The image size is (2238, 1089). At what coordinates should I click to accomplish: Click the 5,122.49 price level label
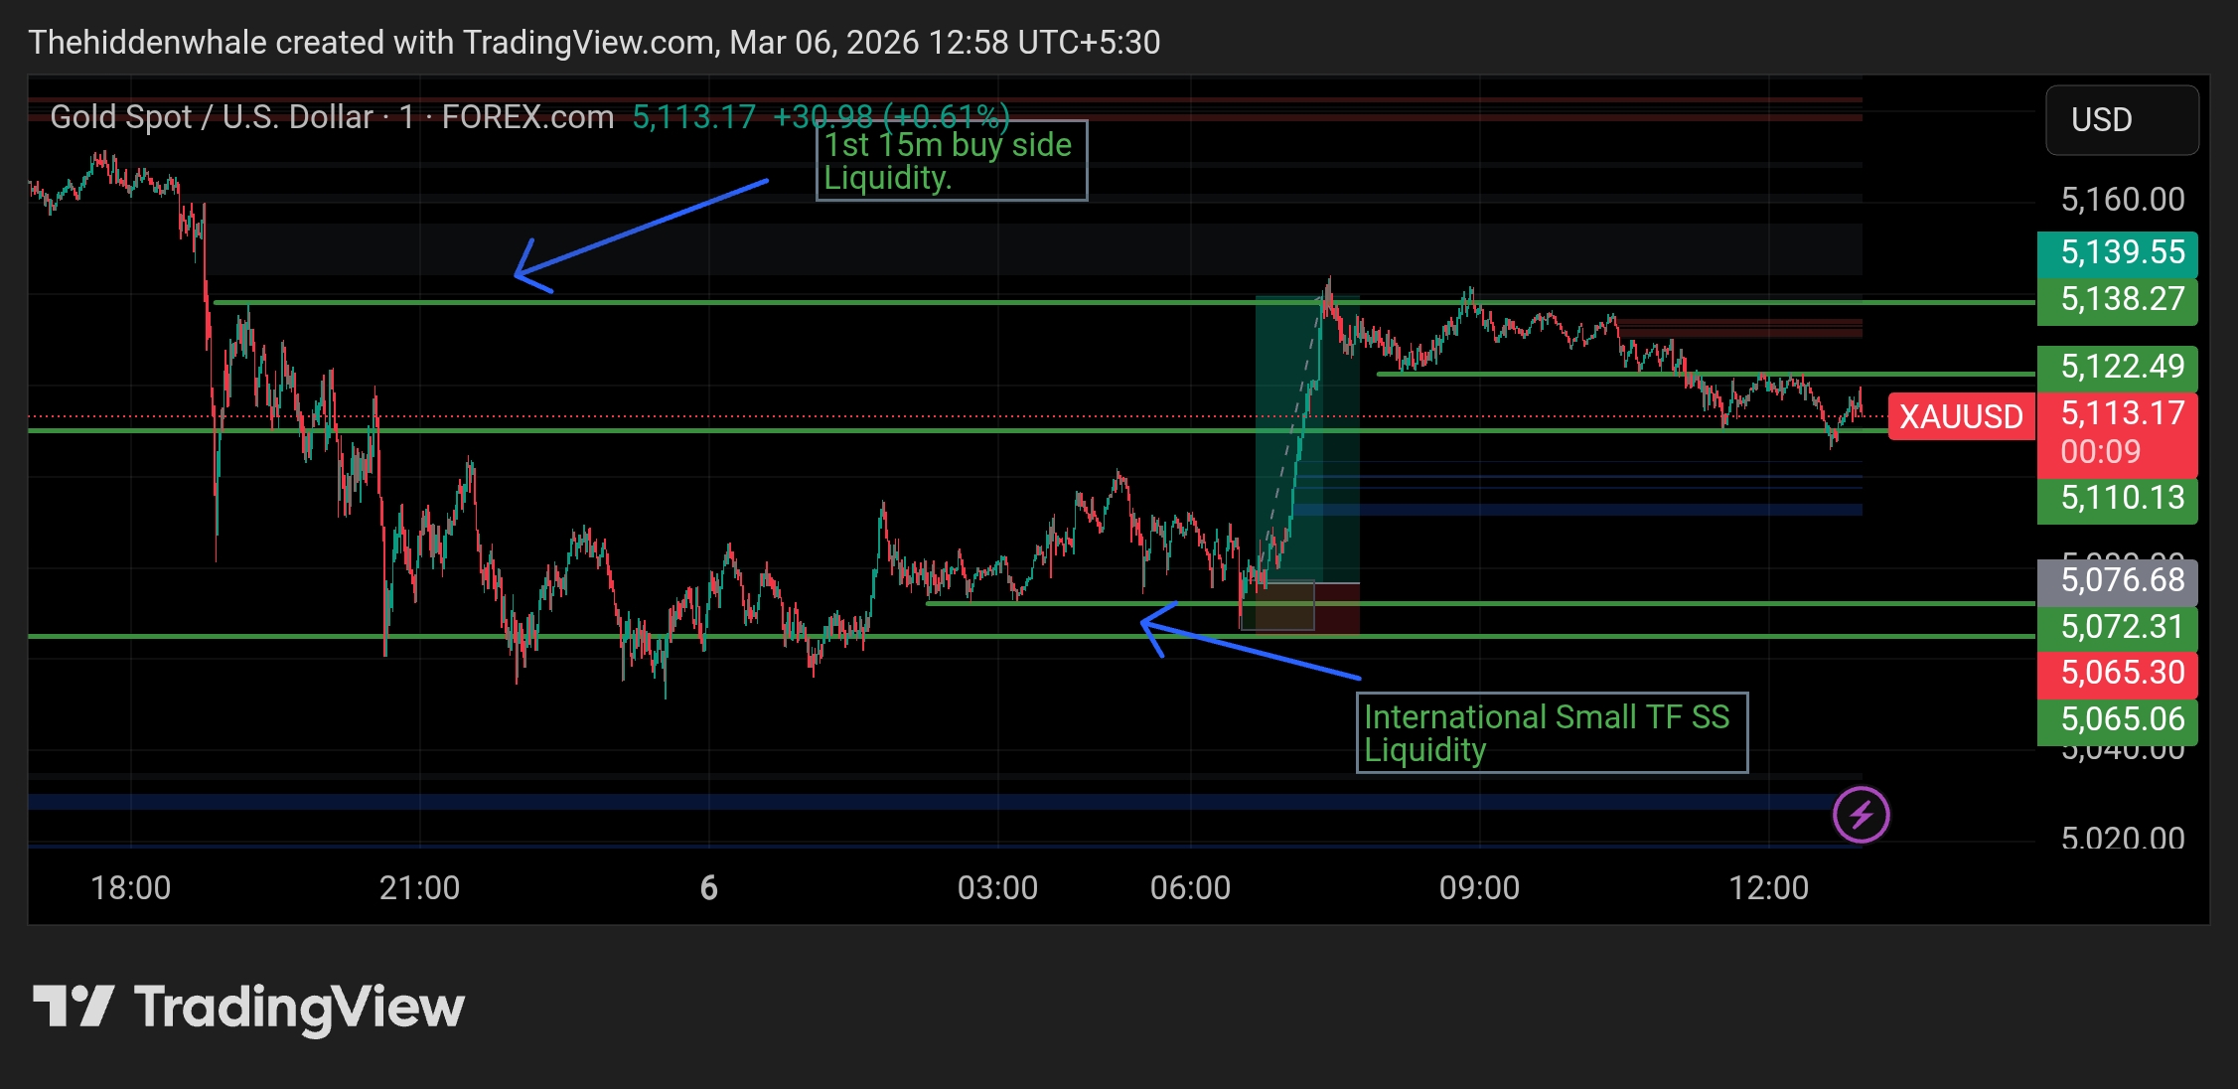[2117, 367]
